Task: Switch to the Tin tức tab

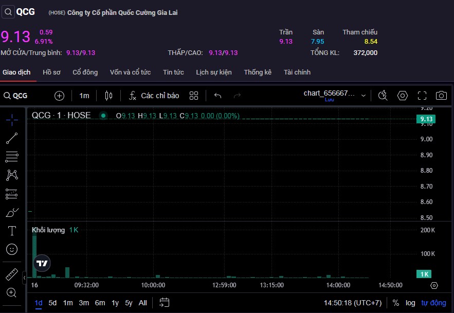Action: (173, 72)
